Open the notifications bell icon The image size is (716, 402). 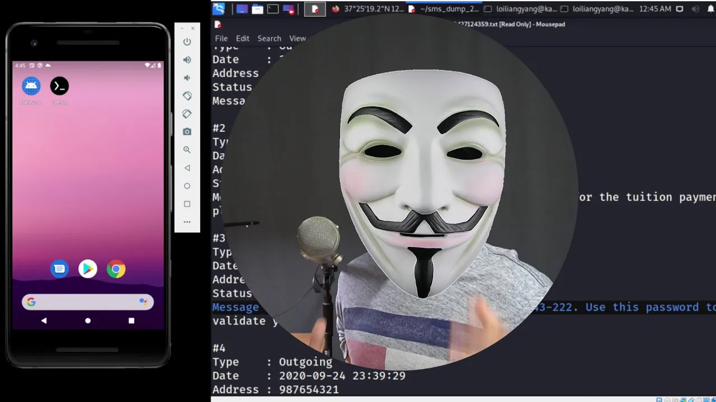[710, 9]
